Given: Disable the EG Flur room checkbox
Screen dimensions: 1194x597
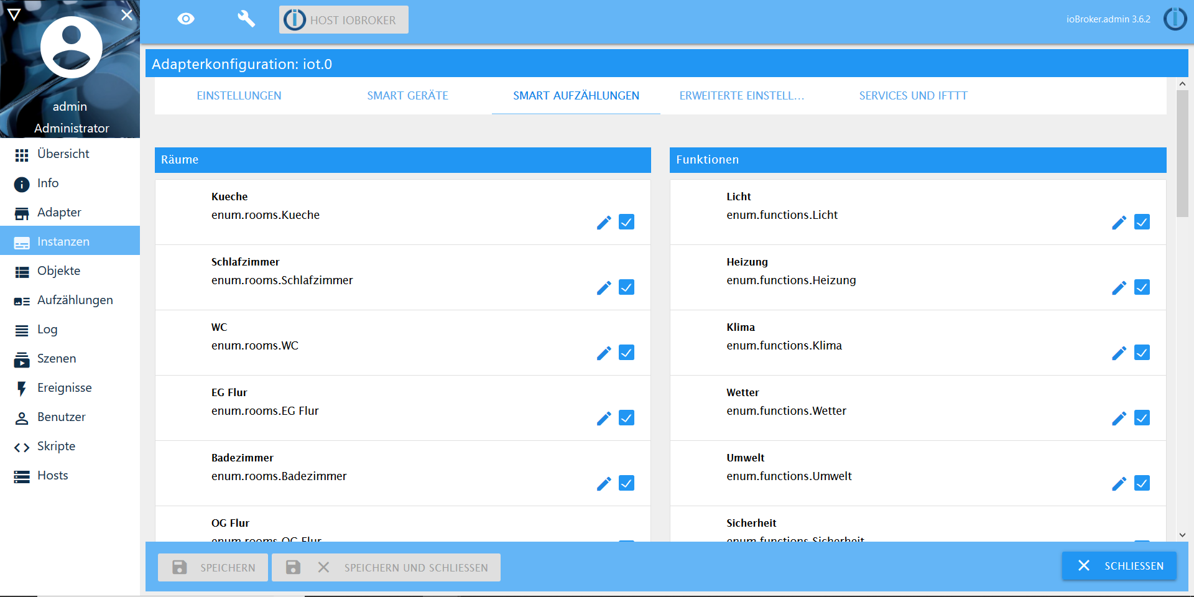Looking at the screenshot, I should [627, 418].
